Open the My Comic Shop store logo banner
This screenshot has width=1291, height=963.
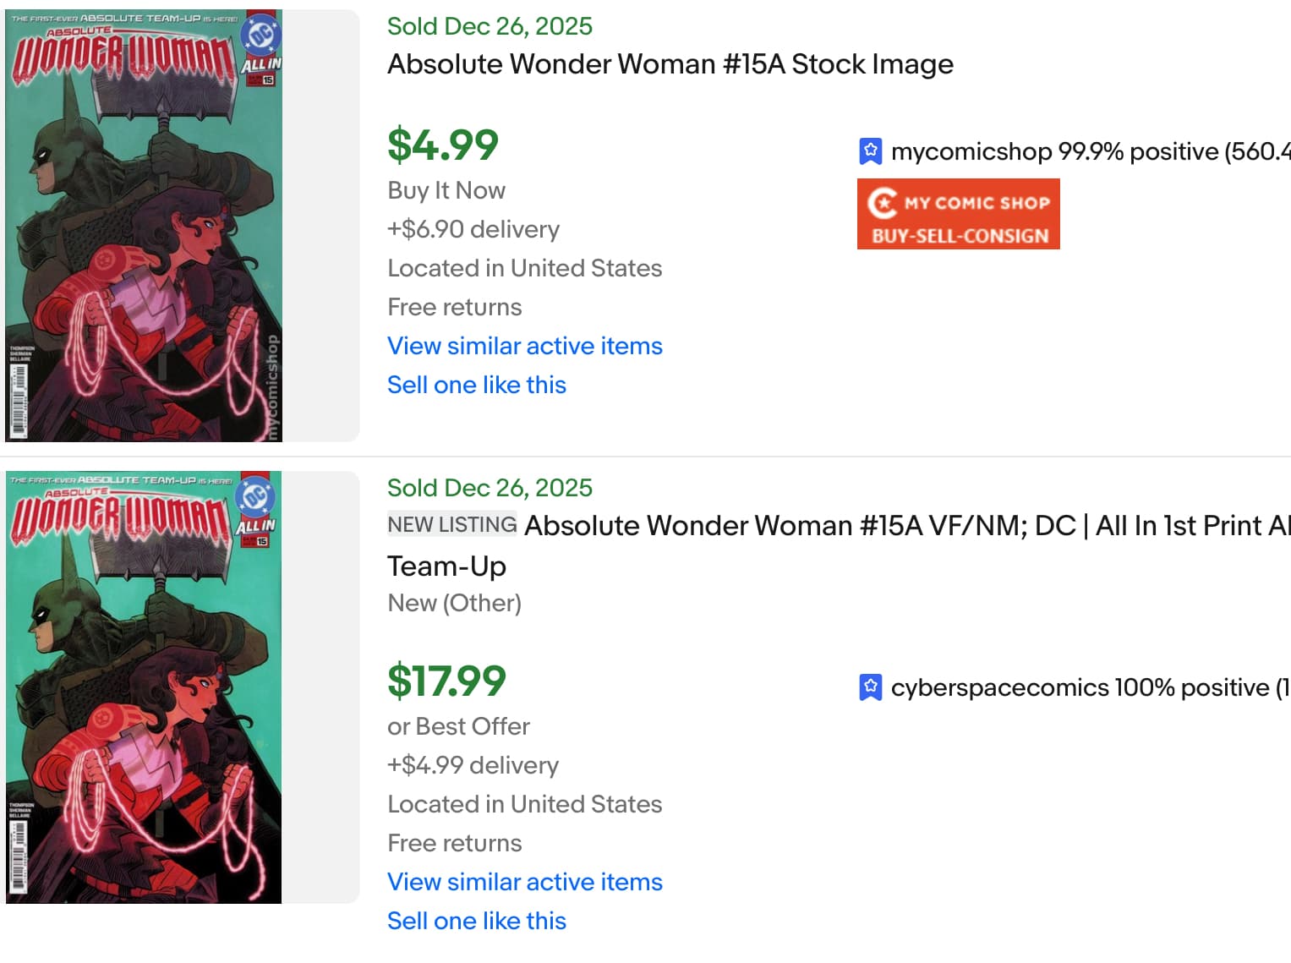tap(958, 214)
